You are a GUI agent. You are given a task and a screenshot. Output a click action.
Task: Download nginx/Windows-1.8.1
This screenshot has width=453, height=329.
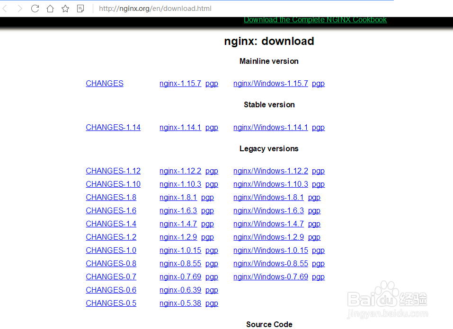click(269, 198)
